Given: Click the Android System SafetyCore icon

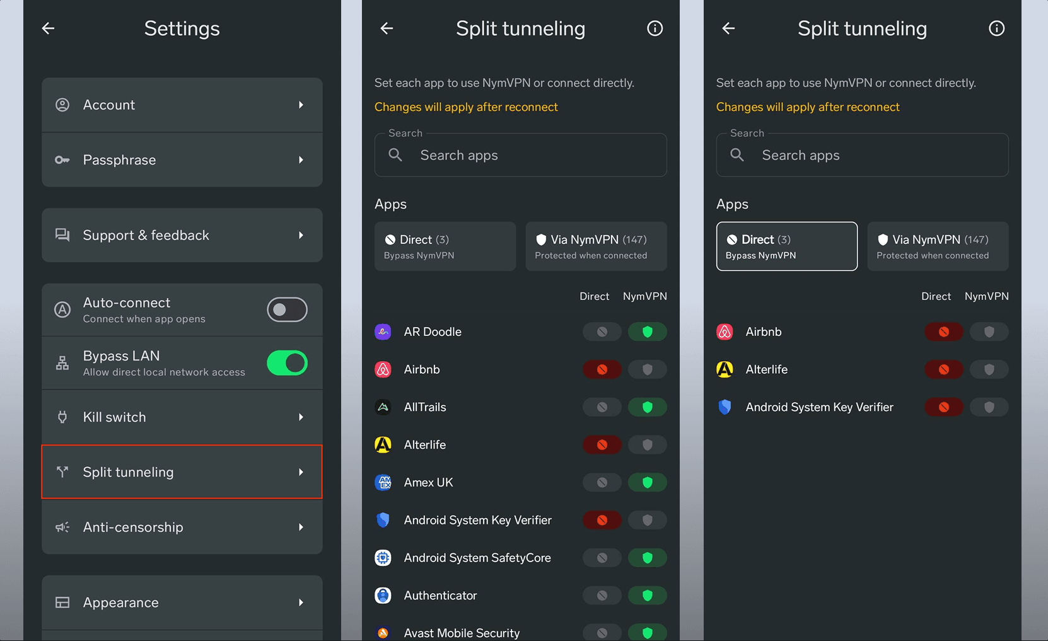Looking at the screenshot, I should [383, 558].
